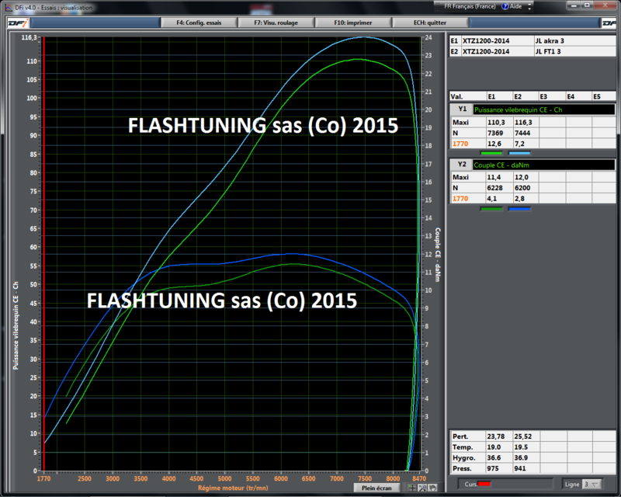Screen dimensions: 621x497
Task: Select Couple CE - daNm field
Action: pos(544,165)
